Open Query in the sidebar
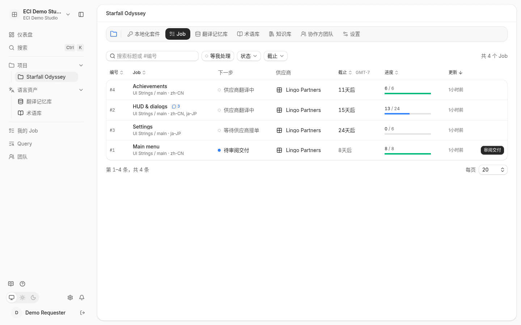The image size is (521, 325). pyautogui.click(x=46, y=144)
